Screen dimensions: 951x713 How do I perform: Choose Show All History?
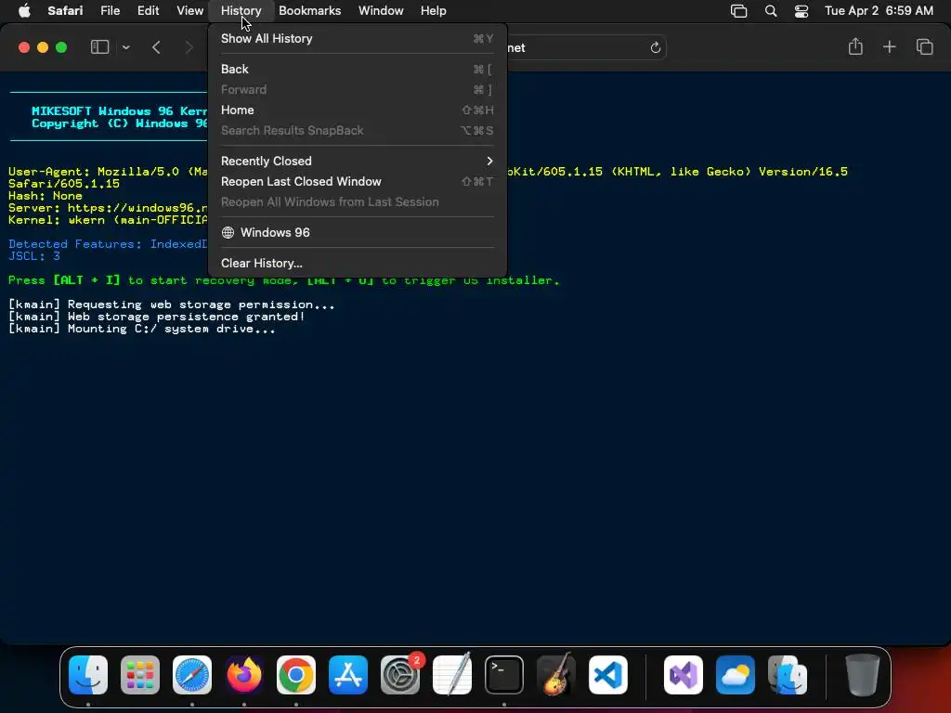pos(358,39)
